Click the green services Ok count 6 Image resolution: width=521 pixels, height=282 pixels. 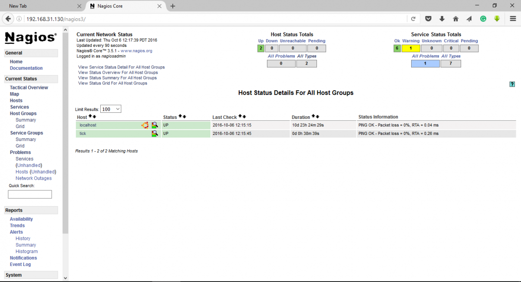(397, 48)
